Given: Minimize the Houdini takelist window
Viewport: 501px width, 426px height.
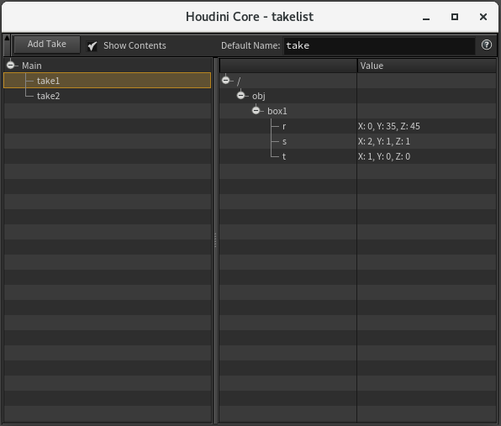Looking at the screenshot, I should [x=426, y=18].
